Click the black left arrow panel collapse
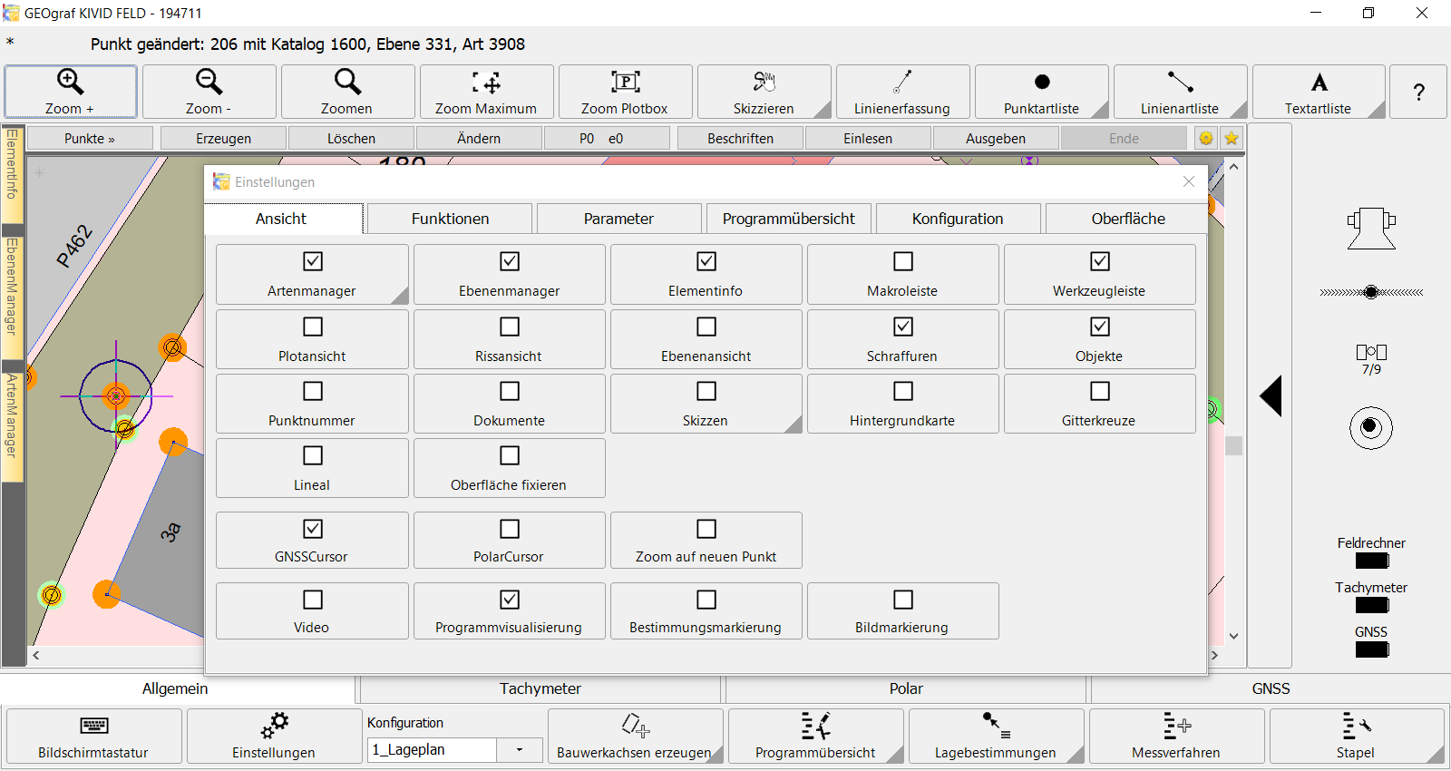Screen dimensions: 1451x771 pyautogui.click(x=1271, y=396)
